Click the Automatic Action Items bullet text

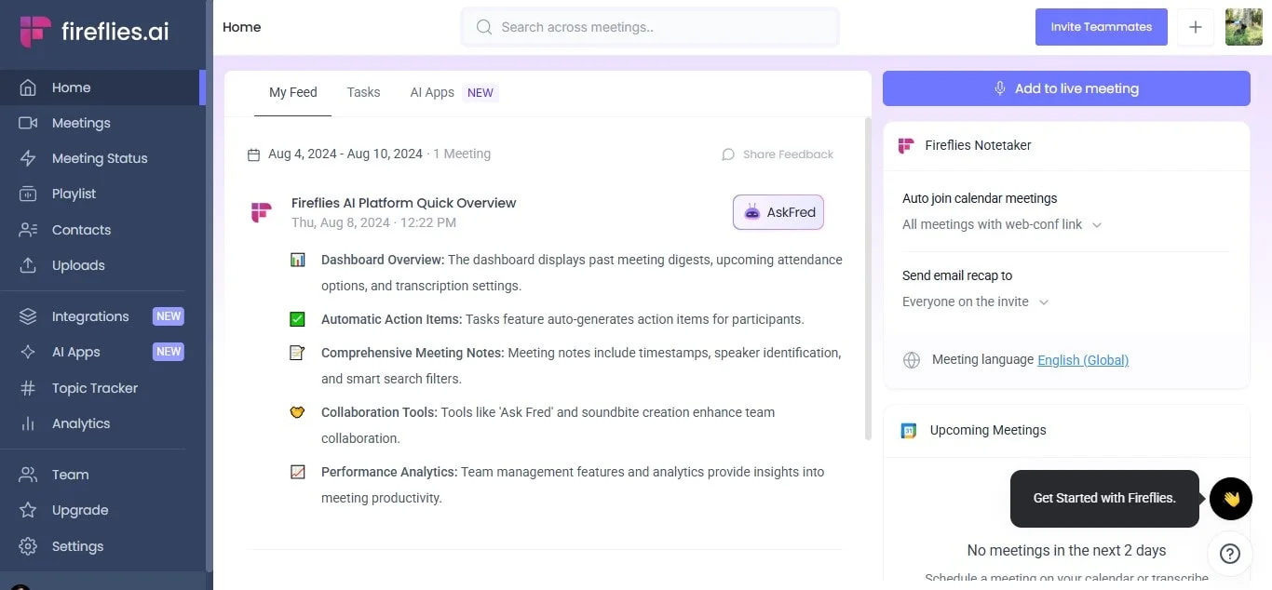click(x=562, y=319)
